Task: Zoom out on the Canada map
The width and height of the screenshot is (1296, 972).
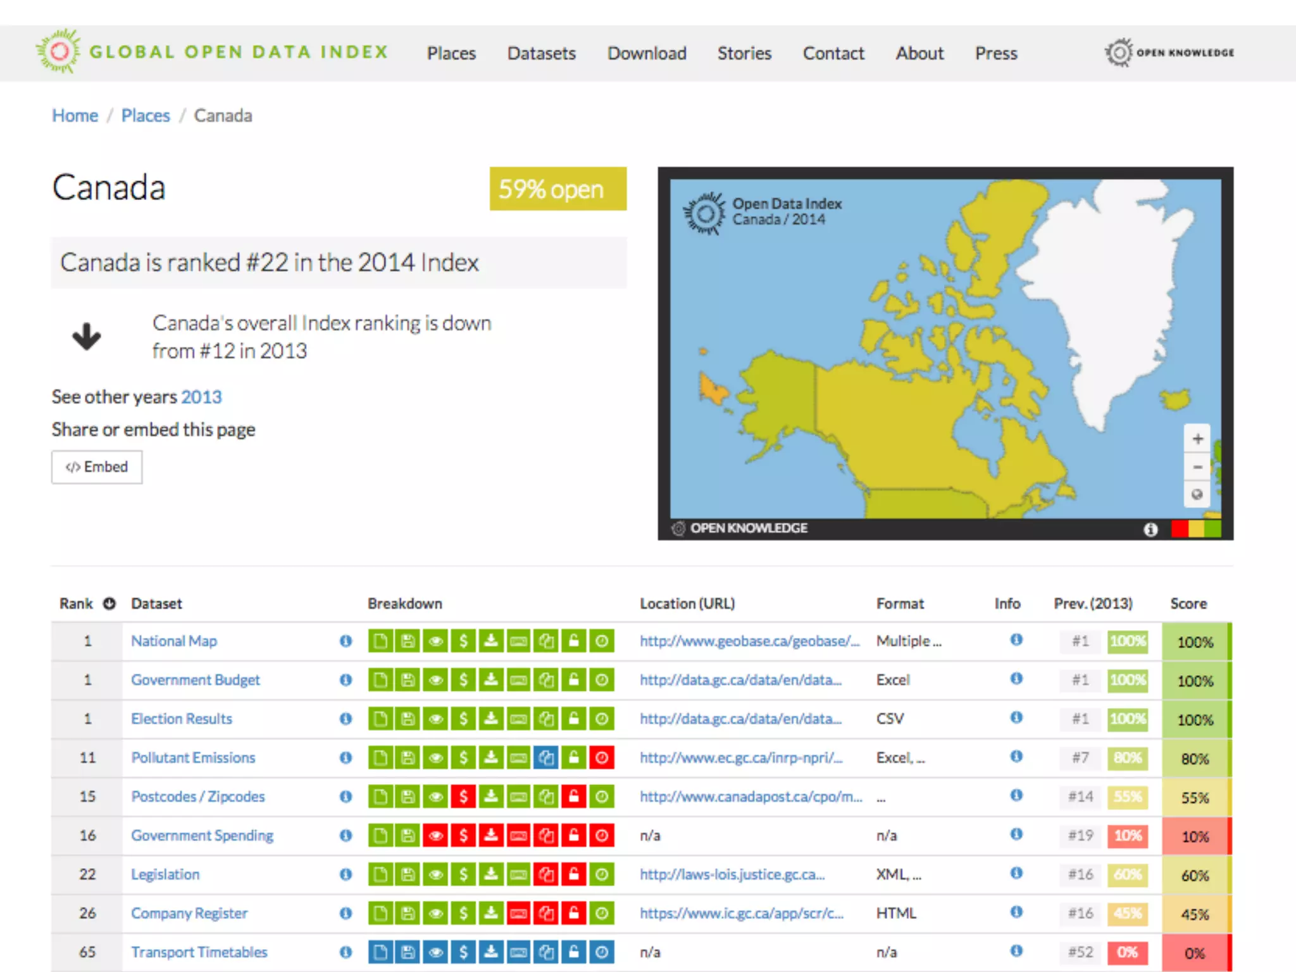Action: 1197,467
